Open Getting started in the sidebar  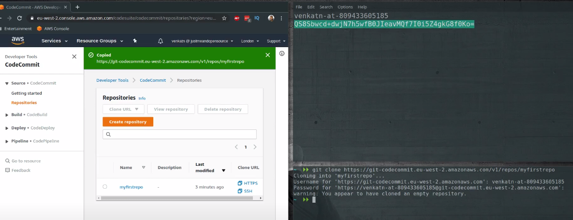click(27, 93)
